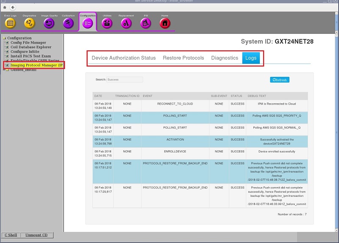Viewport: 339px width, 243px height.
Task: Open the Image Quality icon
Action: click(x=49, y=24)
